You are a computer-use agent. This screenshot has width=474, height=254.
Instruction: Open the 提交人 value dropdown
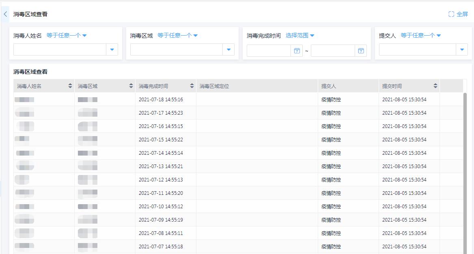(x=462, y=49)
